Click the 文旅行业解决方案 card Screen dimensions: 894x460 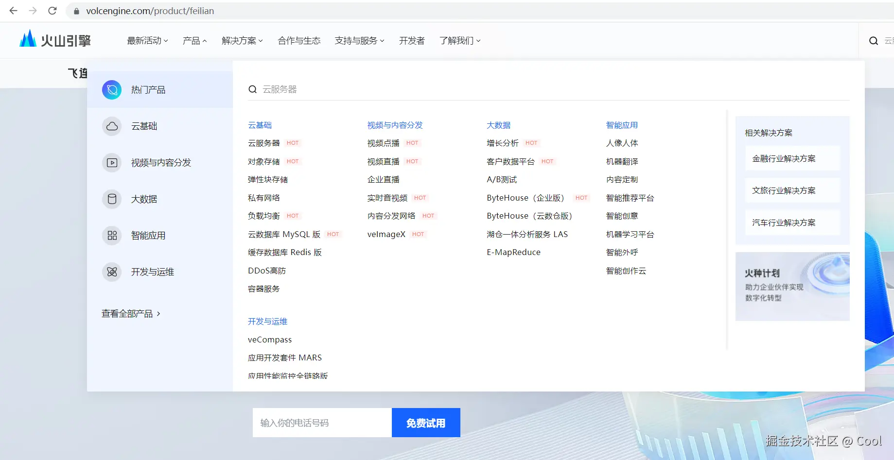(792, 190)
